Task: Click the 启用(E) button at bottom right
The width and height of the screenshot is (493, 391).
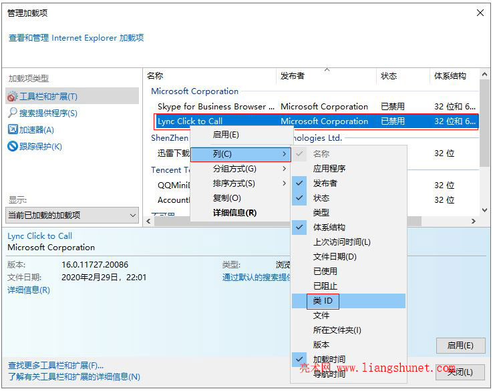Action: pos(461,346)
